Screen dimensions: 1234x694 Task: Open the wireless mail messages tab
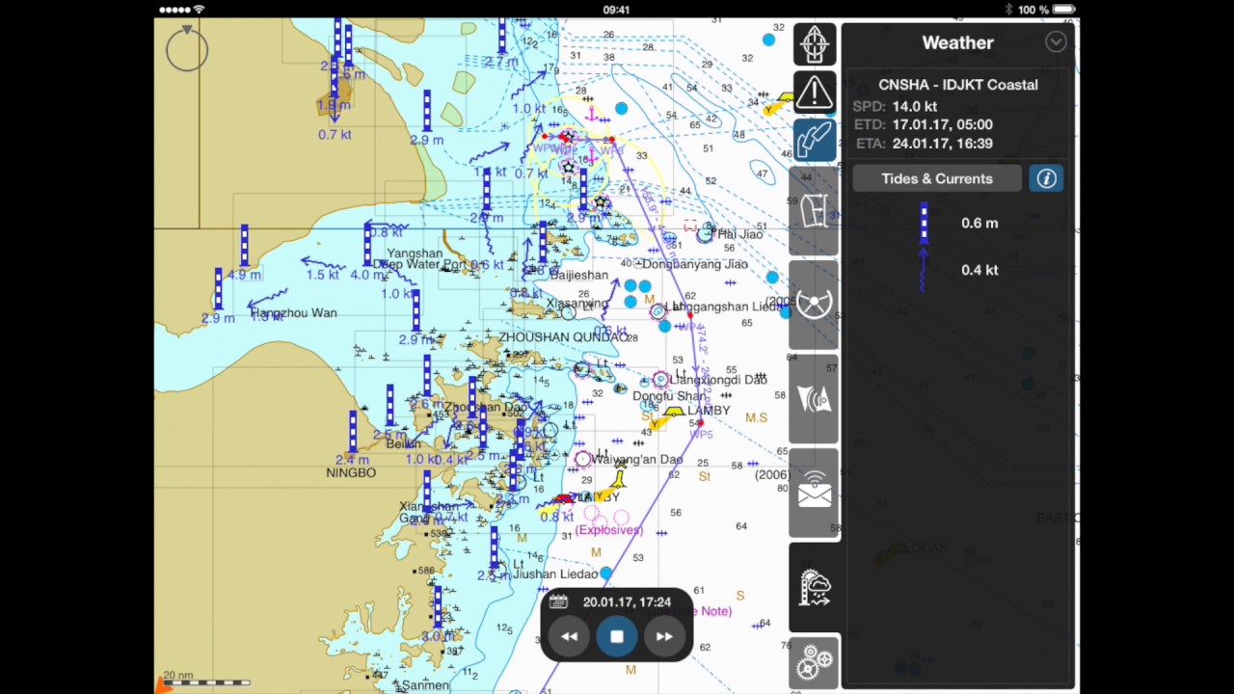pyautogui.click(x=814, y=493)
